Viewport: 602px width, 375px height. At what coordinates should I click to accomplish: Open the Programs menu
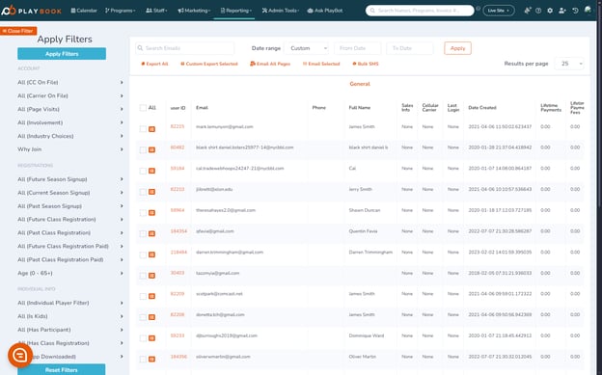click(x=121, y=11)
